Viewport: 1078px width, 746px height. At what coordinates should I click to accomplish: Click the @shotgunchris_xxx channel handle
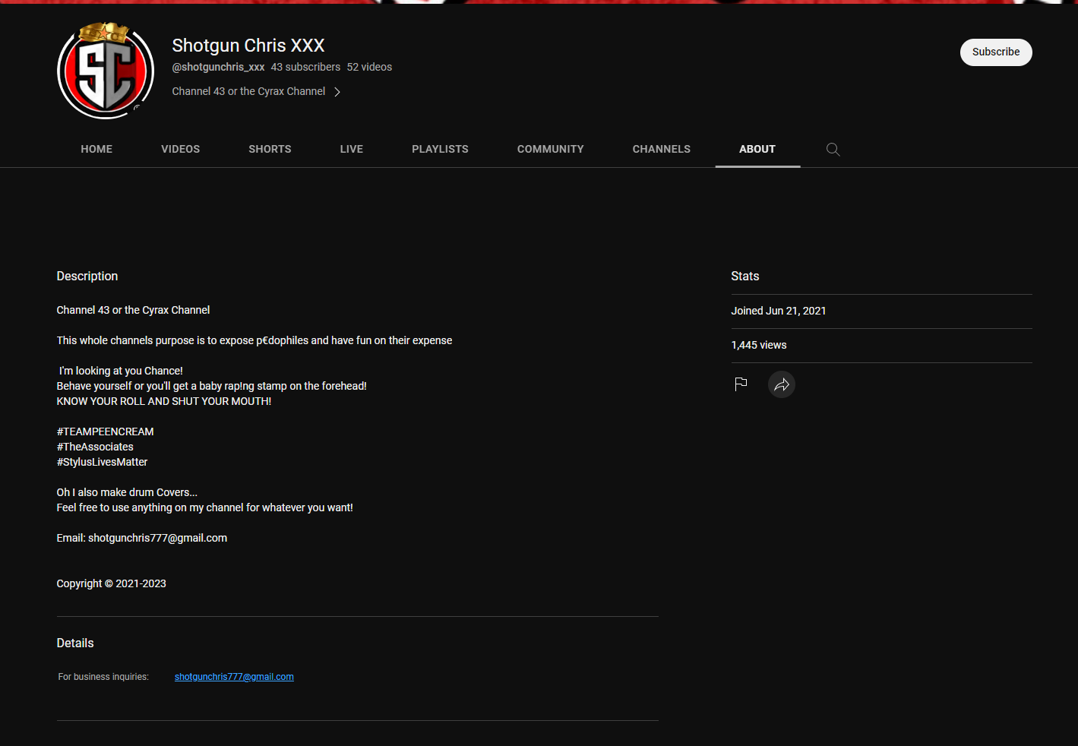click(218, 68)
